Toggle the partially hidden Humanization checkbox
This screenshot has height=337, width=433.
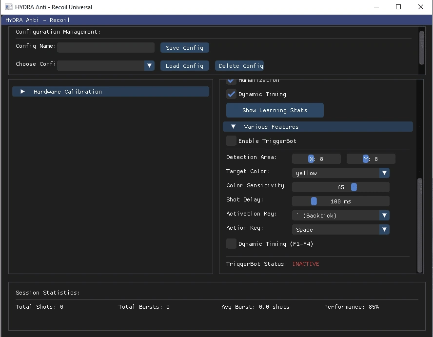click(231, 81)
